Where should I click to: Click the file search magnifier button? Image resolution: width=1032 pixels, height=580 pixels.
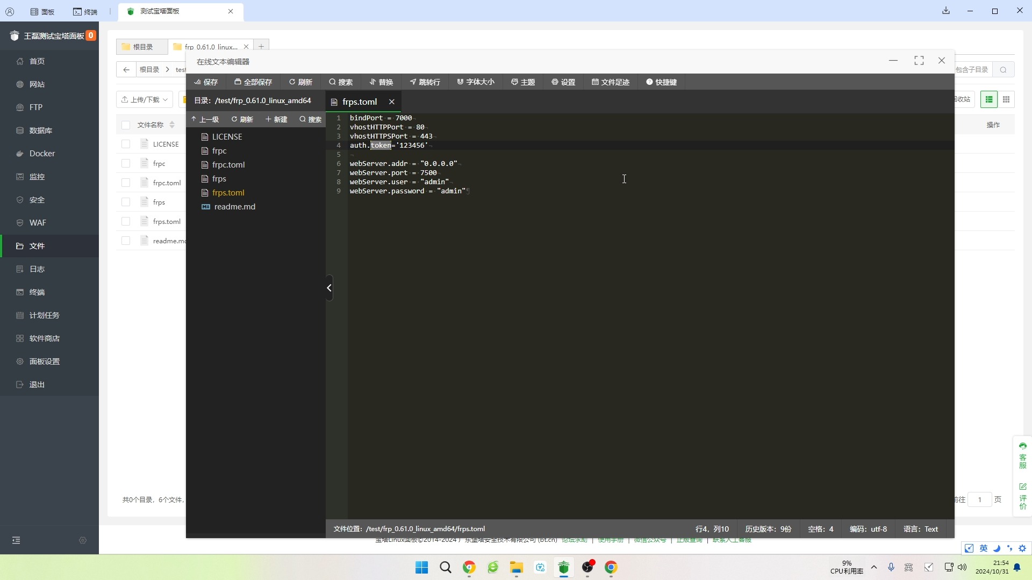pyautogui.click(x=1004, y=70)
